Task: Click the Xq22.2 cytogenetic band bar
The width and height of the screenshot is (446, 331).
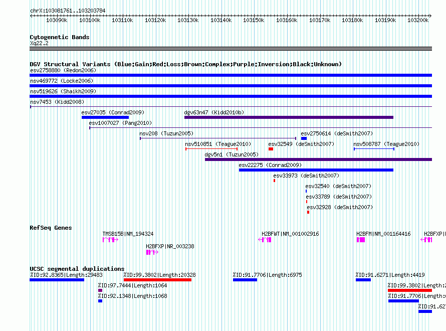Action: [231, 49]
